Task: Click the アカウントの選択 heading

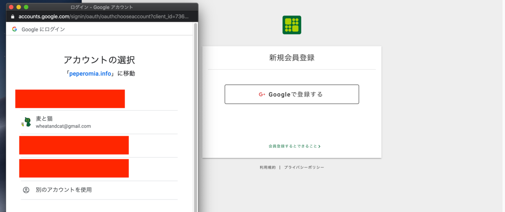Action: (99, 60)
